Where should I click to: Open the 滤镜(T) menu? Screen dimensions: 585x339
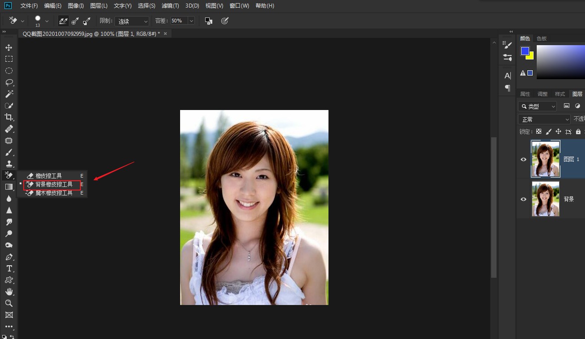tap(170, 6)
